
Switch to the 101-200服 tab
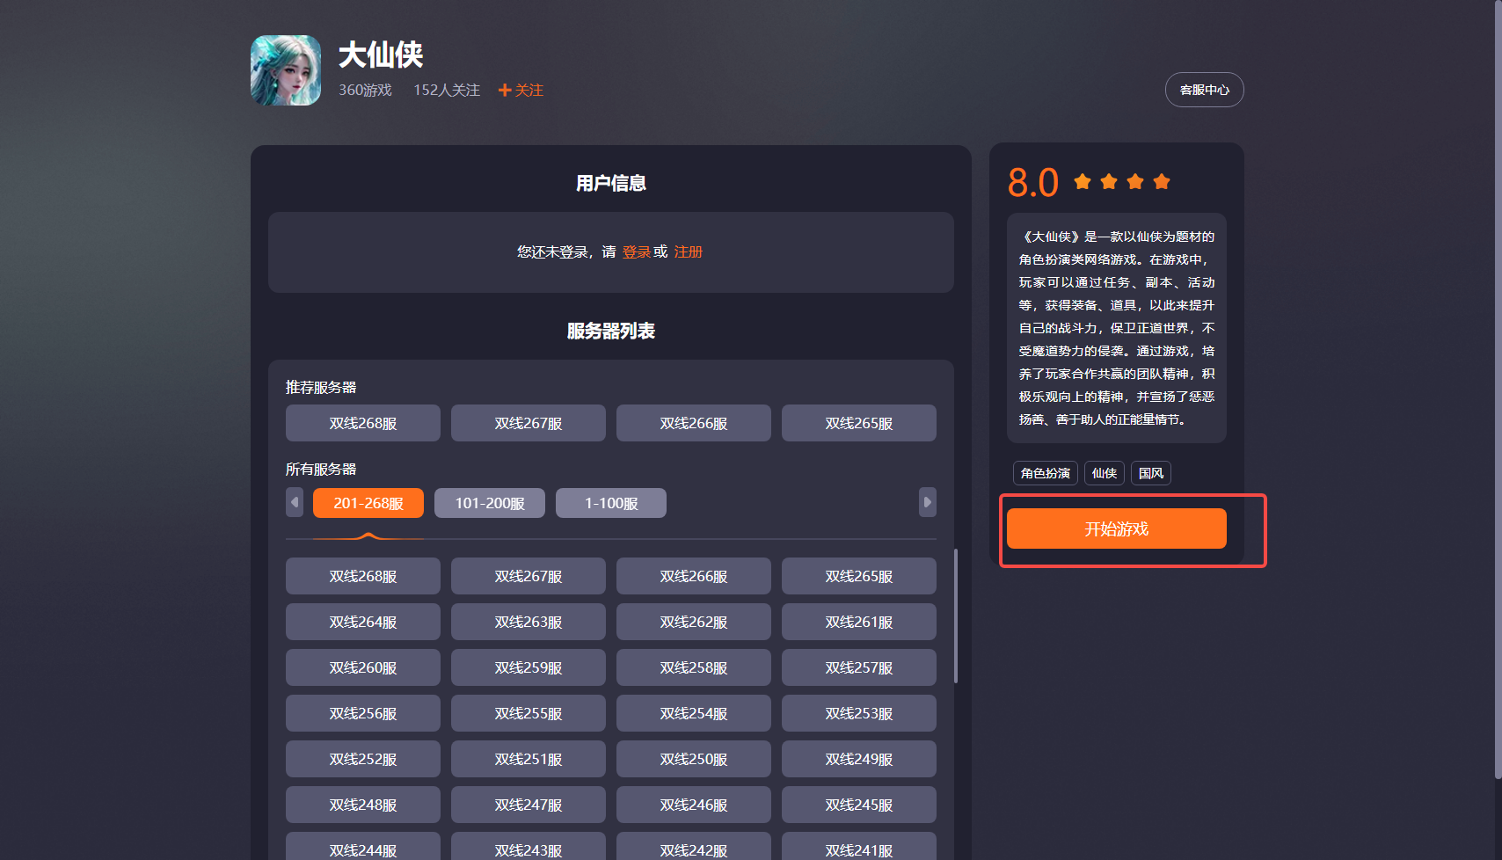(x=489, y=502)
